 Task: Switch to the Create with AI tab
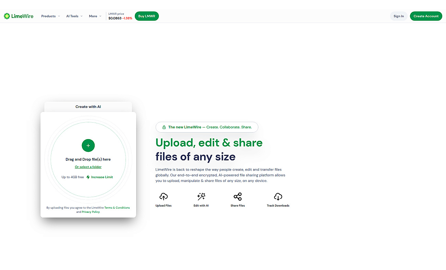[x=88, y=107]
